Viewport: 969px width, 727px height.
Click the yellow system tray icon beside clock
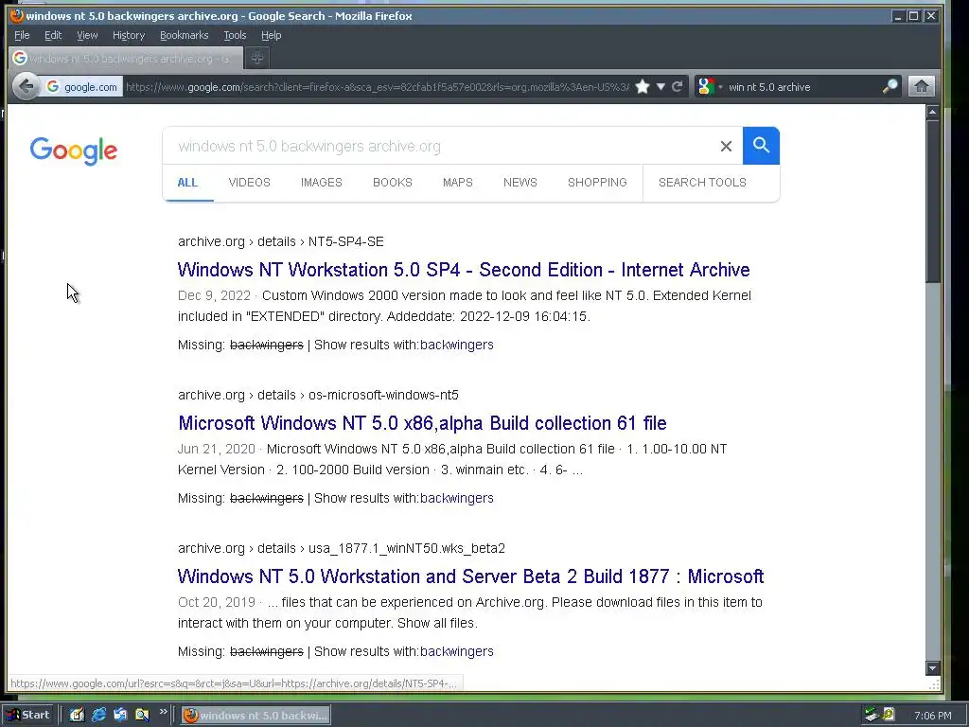[888, 714]
